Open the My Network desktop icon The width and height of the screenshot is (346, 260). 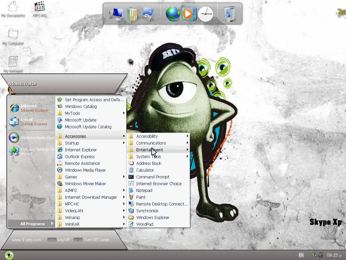tap(13, 65)
